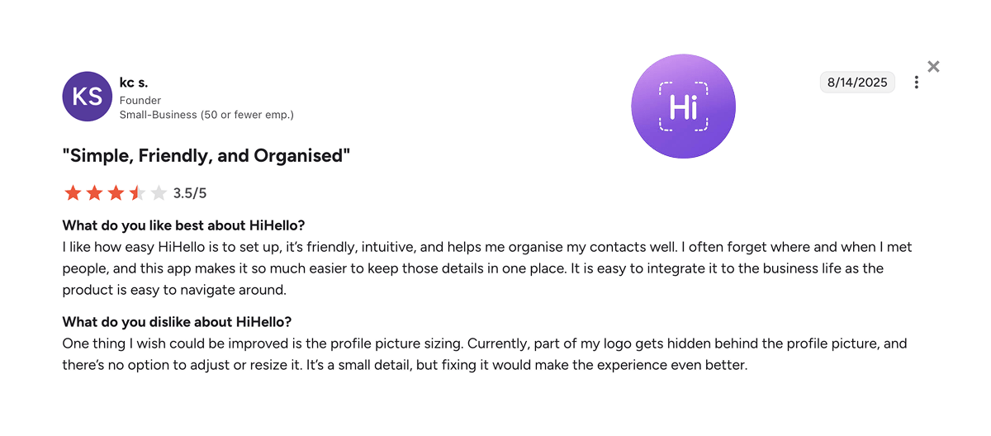Click the sentence starting "It's a small detail"
This screenshot has height=436, width=991.
tap(578, 365)
